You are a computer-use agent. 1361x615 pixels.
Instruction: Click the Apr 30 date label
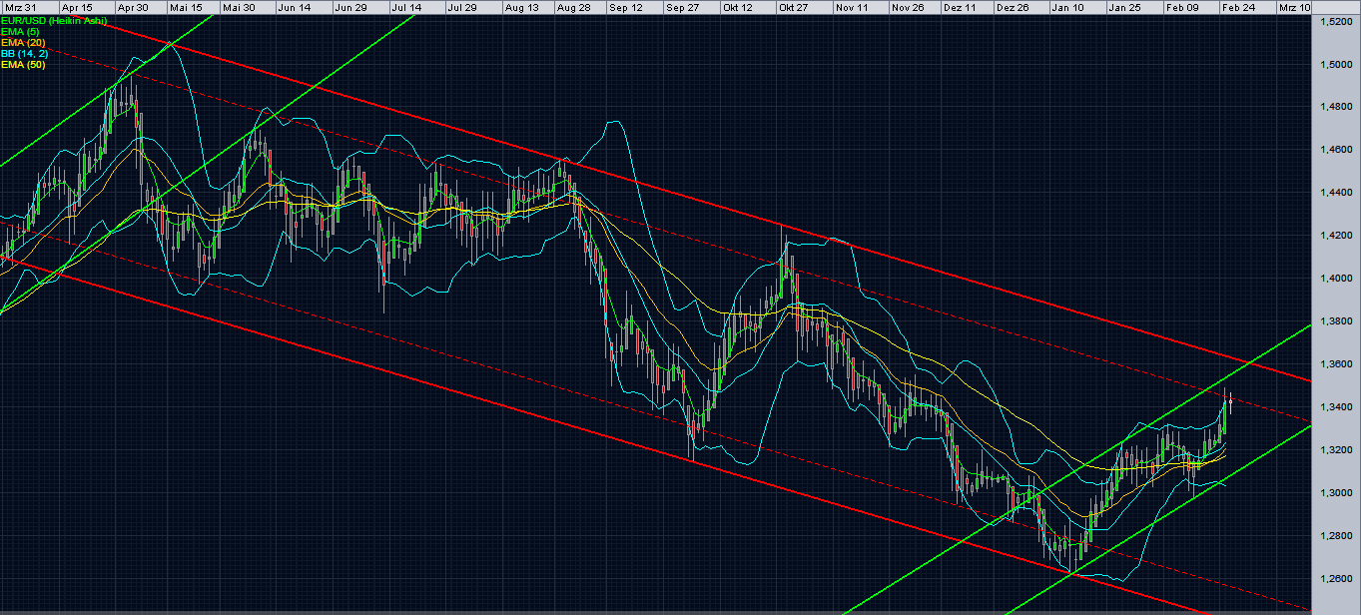point(133,7)
